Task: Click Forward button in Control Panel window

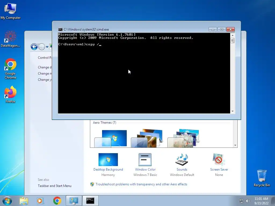Action: coord(42,47)
